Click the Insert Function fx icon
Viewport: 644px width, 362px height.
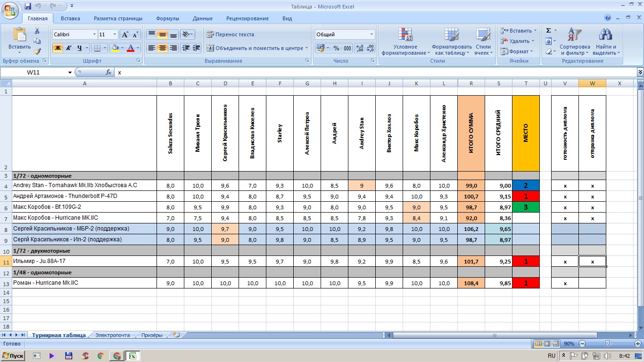pyautogui.click(x=108, y=73)
